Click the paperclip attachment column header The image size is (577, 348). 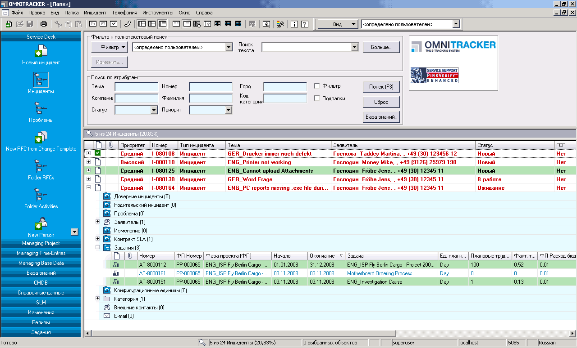click(112, 145)
